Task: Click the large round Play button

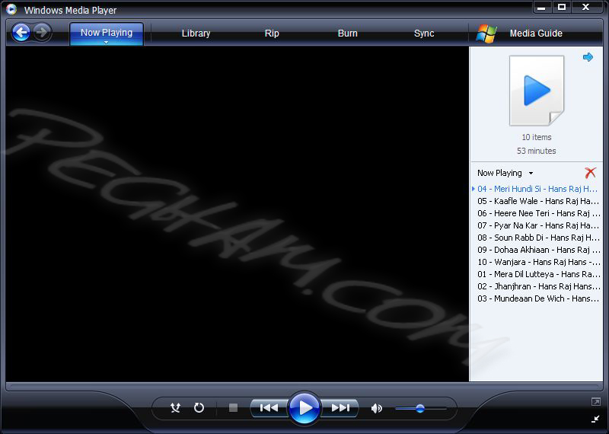Action: pyautogui.click(x=304, y=408)
